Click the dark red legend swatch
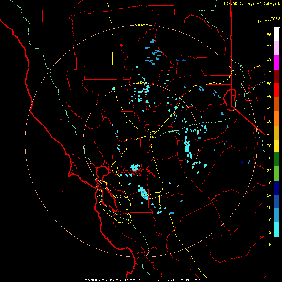This screenshot has height=282, width=282. click(277, 76)
